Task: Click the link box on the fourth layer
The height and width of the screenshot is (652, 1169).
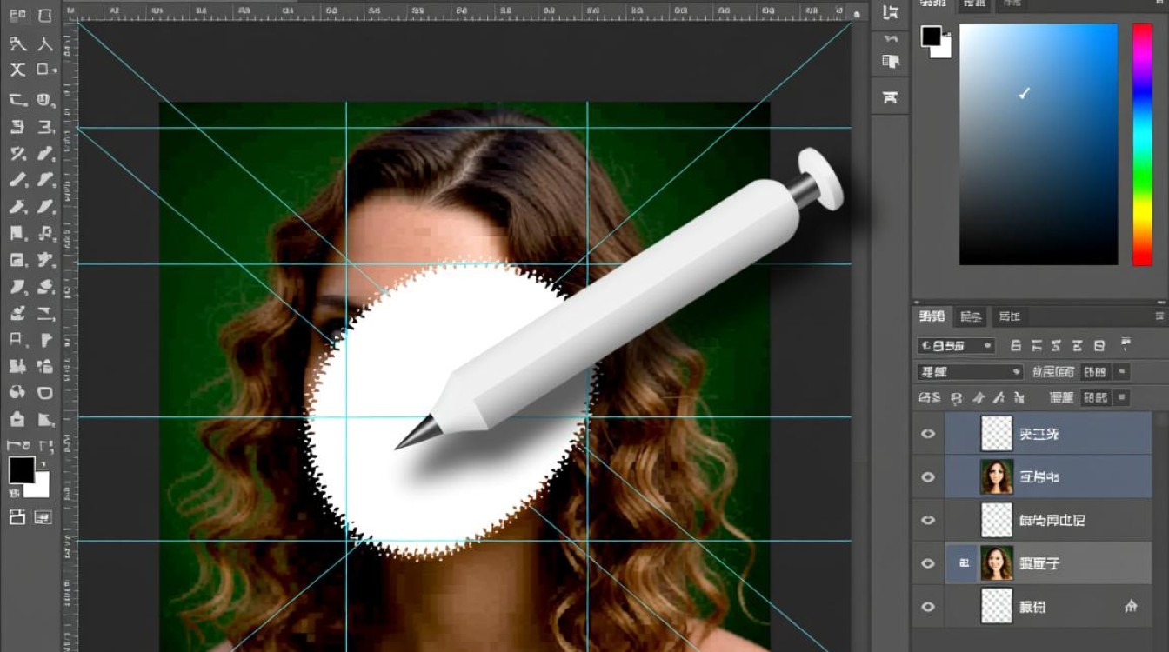Action: tap(963, 563)
